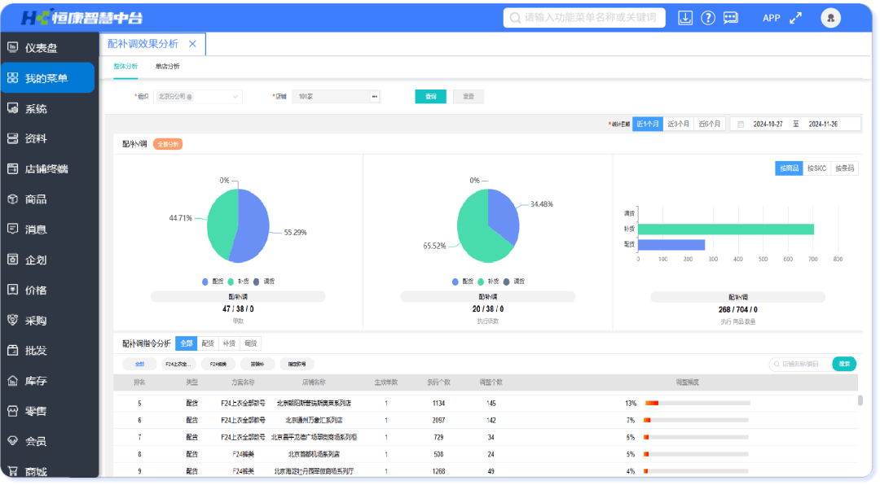Click the start date 2024-10-27
This screenshot has height=485, width=880.
[768, 125]
